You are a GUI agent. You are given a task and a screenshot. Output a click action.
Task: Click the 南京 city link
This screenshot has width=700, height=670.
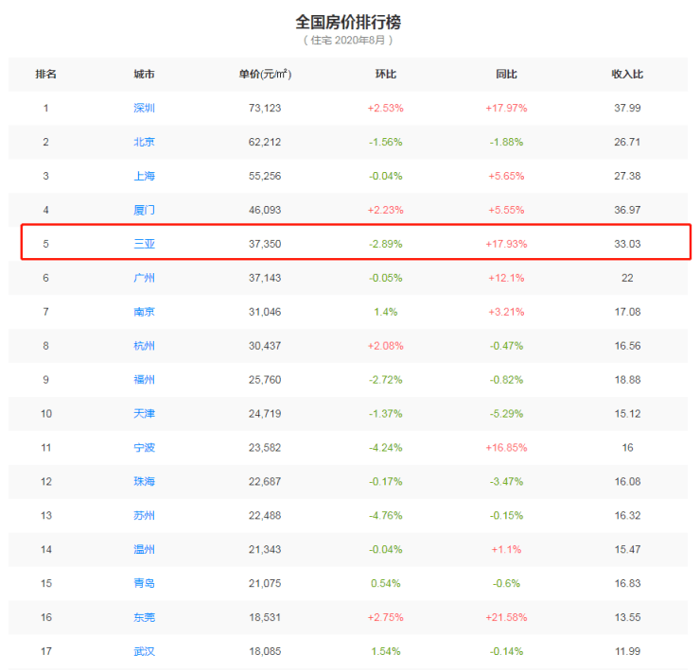click(x=144, y=312)
